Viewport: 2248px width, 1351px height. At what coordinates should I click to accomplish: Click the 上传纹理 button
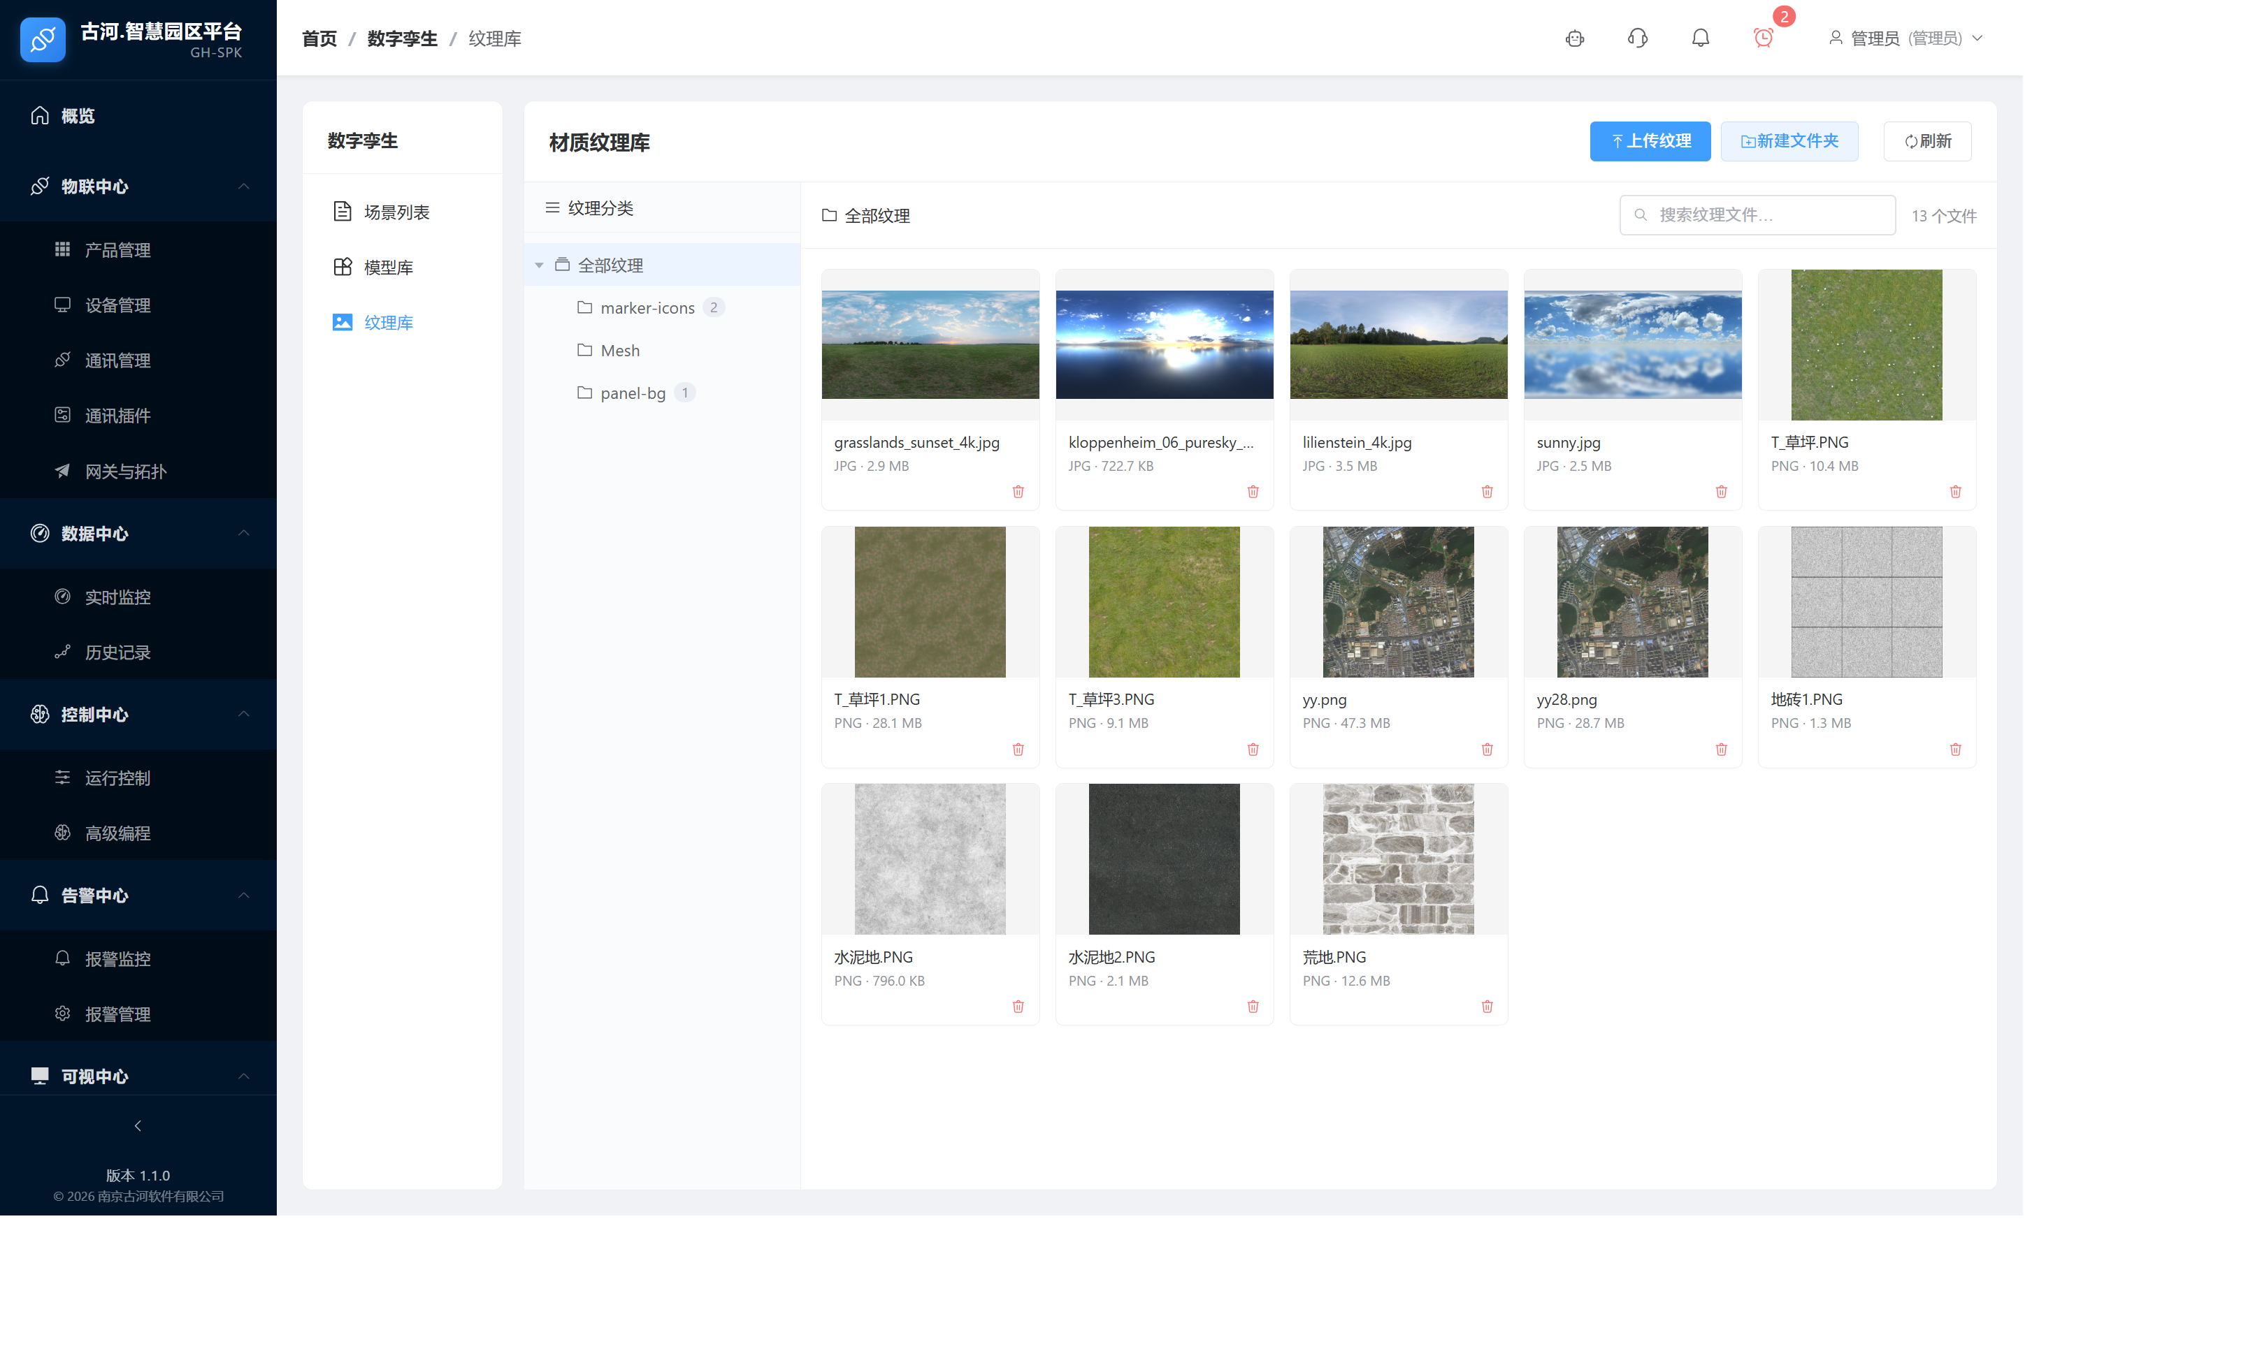1649,141
